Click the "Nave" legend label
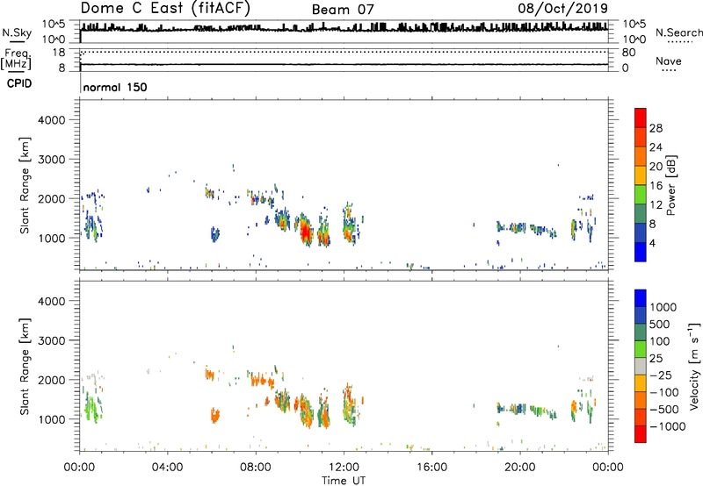The height and width of the screenshot is (486, 703). point(669,61)
